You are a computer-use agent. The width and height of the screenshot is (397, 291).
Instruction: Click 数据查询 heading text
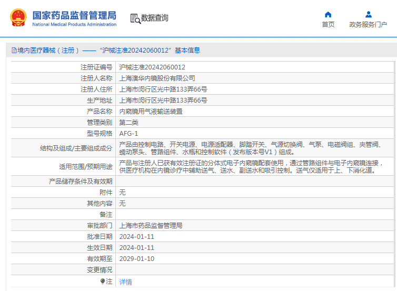[154, 18]
